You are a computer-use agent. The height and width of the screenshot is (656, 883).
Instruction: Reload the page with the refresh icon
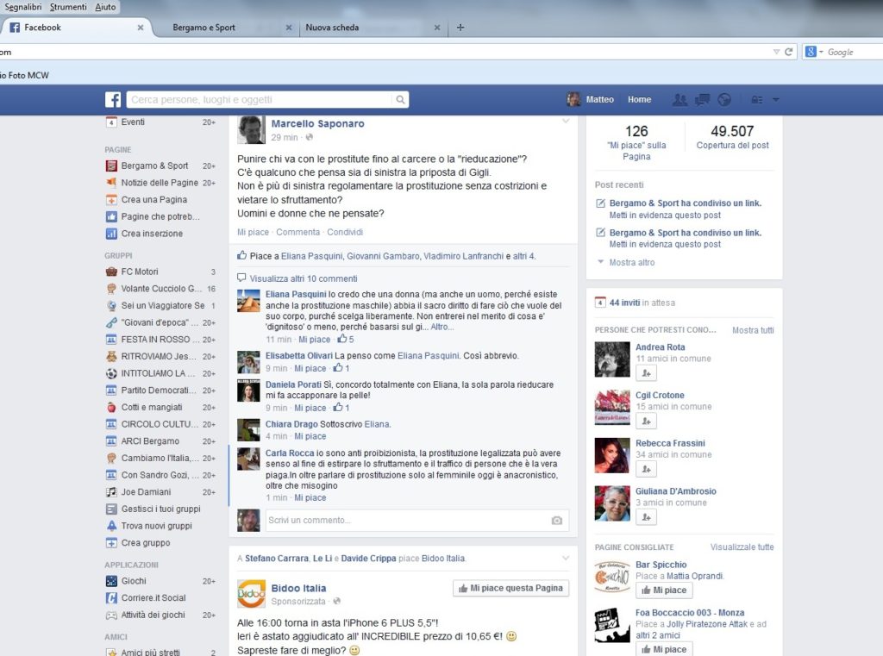click(788, 52)
